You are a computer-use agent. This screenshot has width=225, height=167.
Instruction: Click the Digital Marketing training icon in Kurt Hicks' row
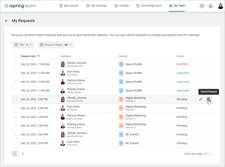click(x=121, y=108)
